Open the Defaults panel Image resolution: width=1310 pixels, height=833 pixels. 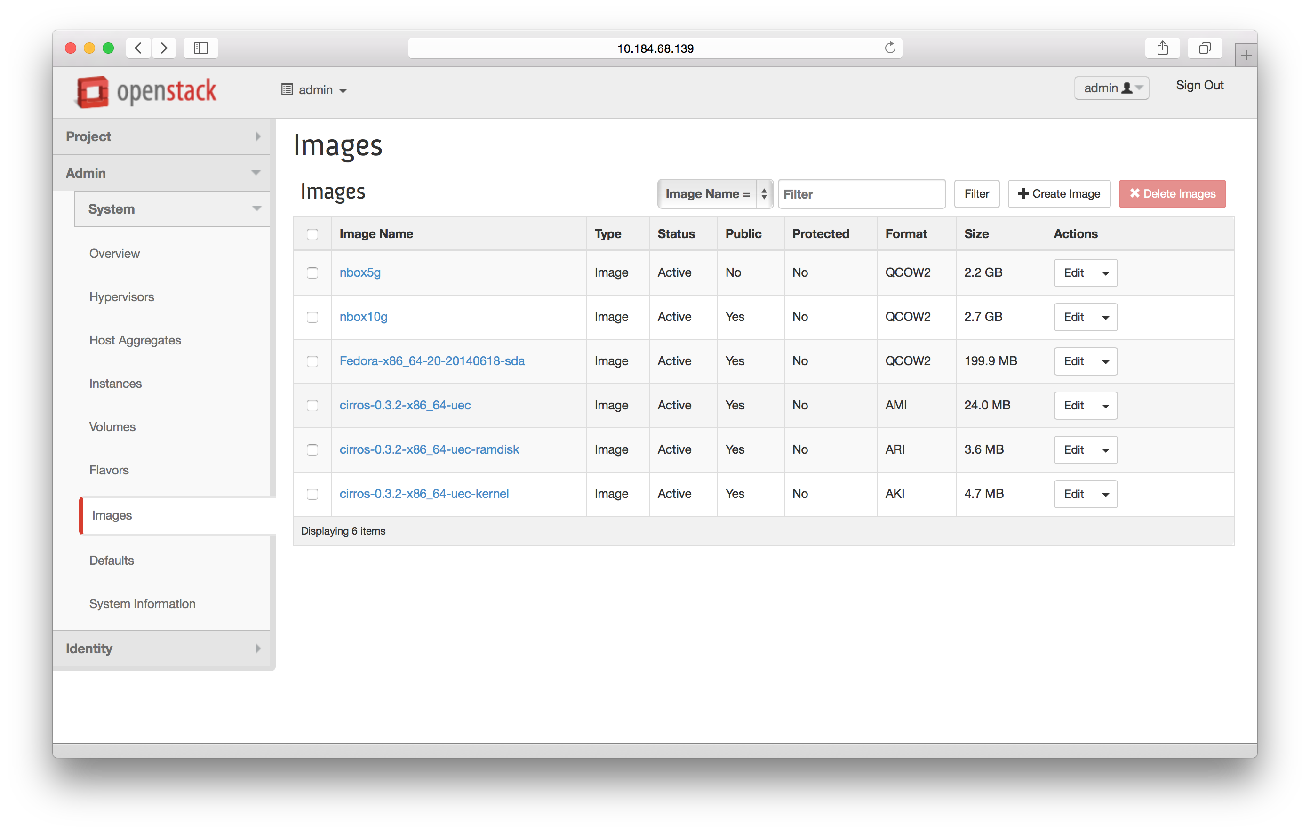pyautogui.click(x=111, y=561)
